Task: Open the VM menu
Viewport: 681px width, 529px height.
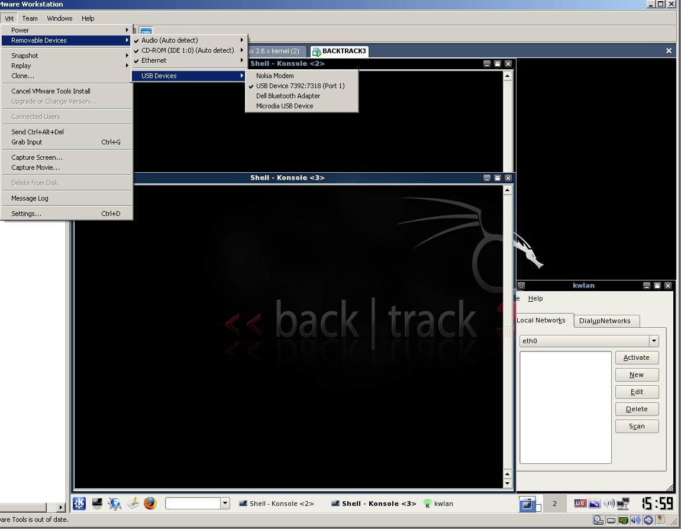Action: pos(9,18)
